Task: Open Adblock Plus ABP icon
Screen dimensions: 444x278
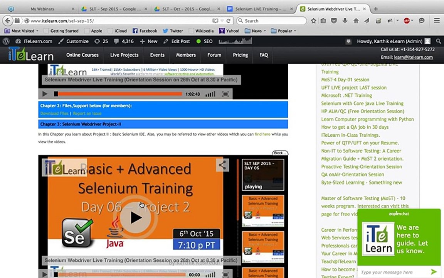Action: point(407,21)
